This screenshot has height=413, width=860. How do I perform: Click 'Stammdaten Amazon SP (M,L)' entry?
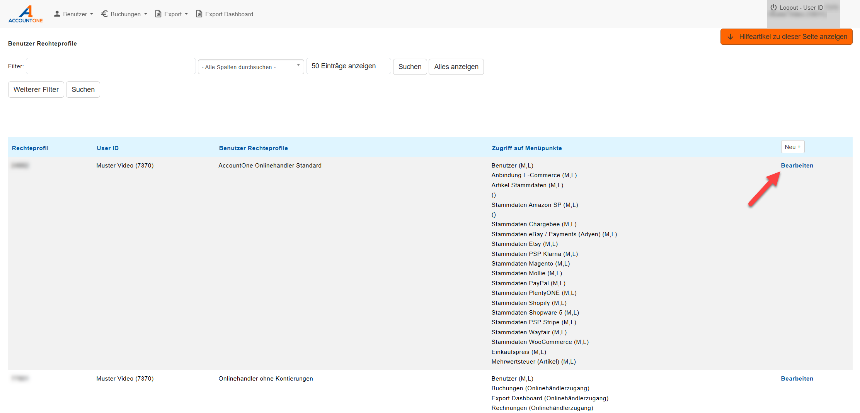click(535, 205)
